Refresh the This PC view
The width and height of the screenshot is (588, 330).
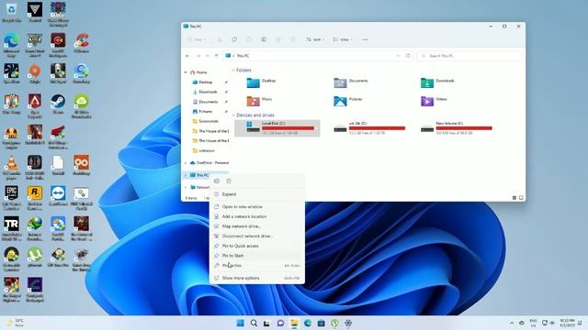[x=408, y=56]
